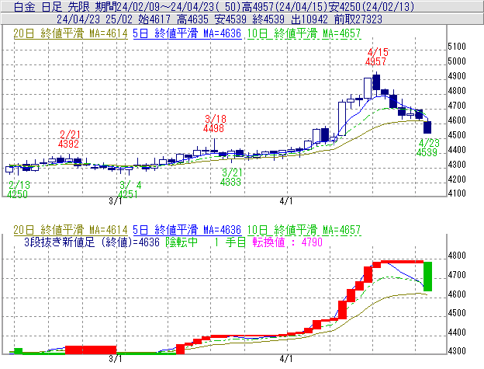Viewport: 484px width, 369px height.
Task: Click the 4800 axis label on lower chart
Action: [457, 256]
